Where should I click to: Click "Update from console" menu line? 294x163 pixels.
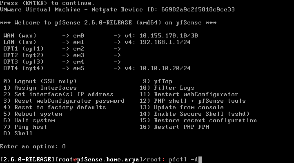point(189,107)
